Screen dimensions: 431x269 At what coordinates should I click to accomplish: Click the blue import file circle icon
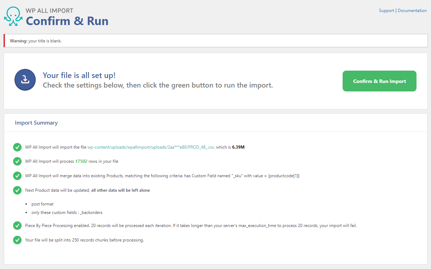pyautogui.click(x=25, y=79)
